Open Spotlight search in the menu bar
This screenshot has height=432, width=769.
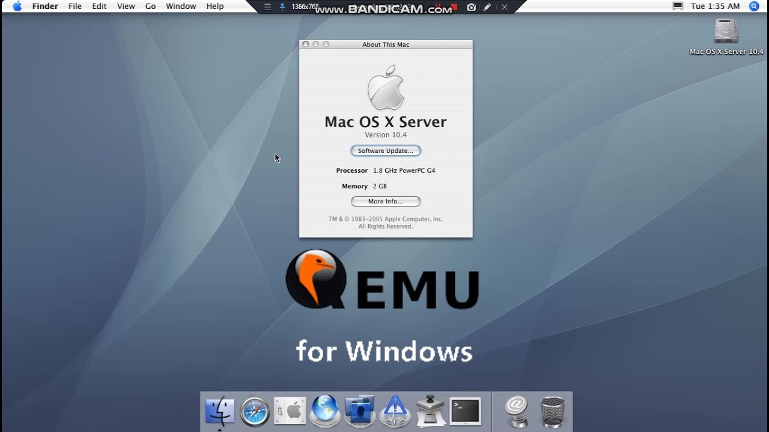(754, 6)
